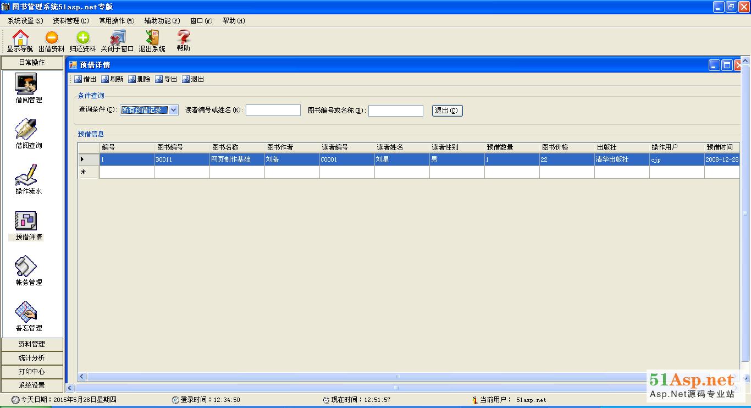Viewport: 751px width, 408px height.
Task: Click the 退出系统 toolbar icon
Action: [x=152, y=38]
